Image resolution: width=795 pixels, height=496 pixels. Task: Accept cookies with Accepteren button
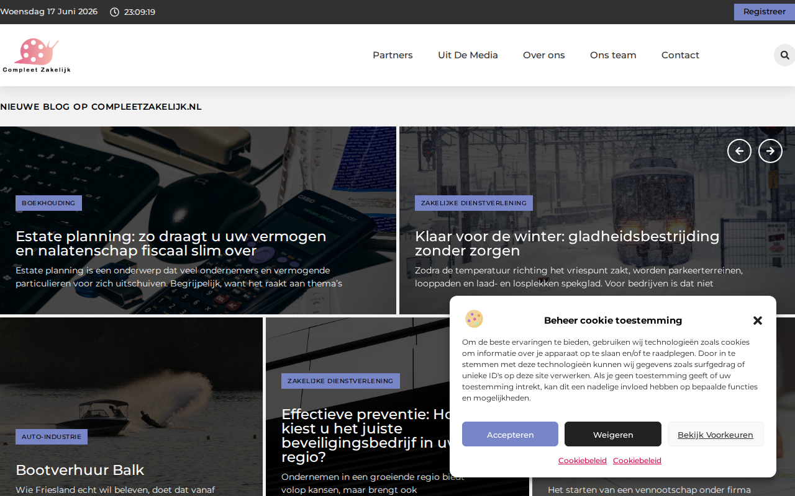(x=510, y=434)
